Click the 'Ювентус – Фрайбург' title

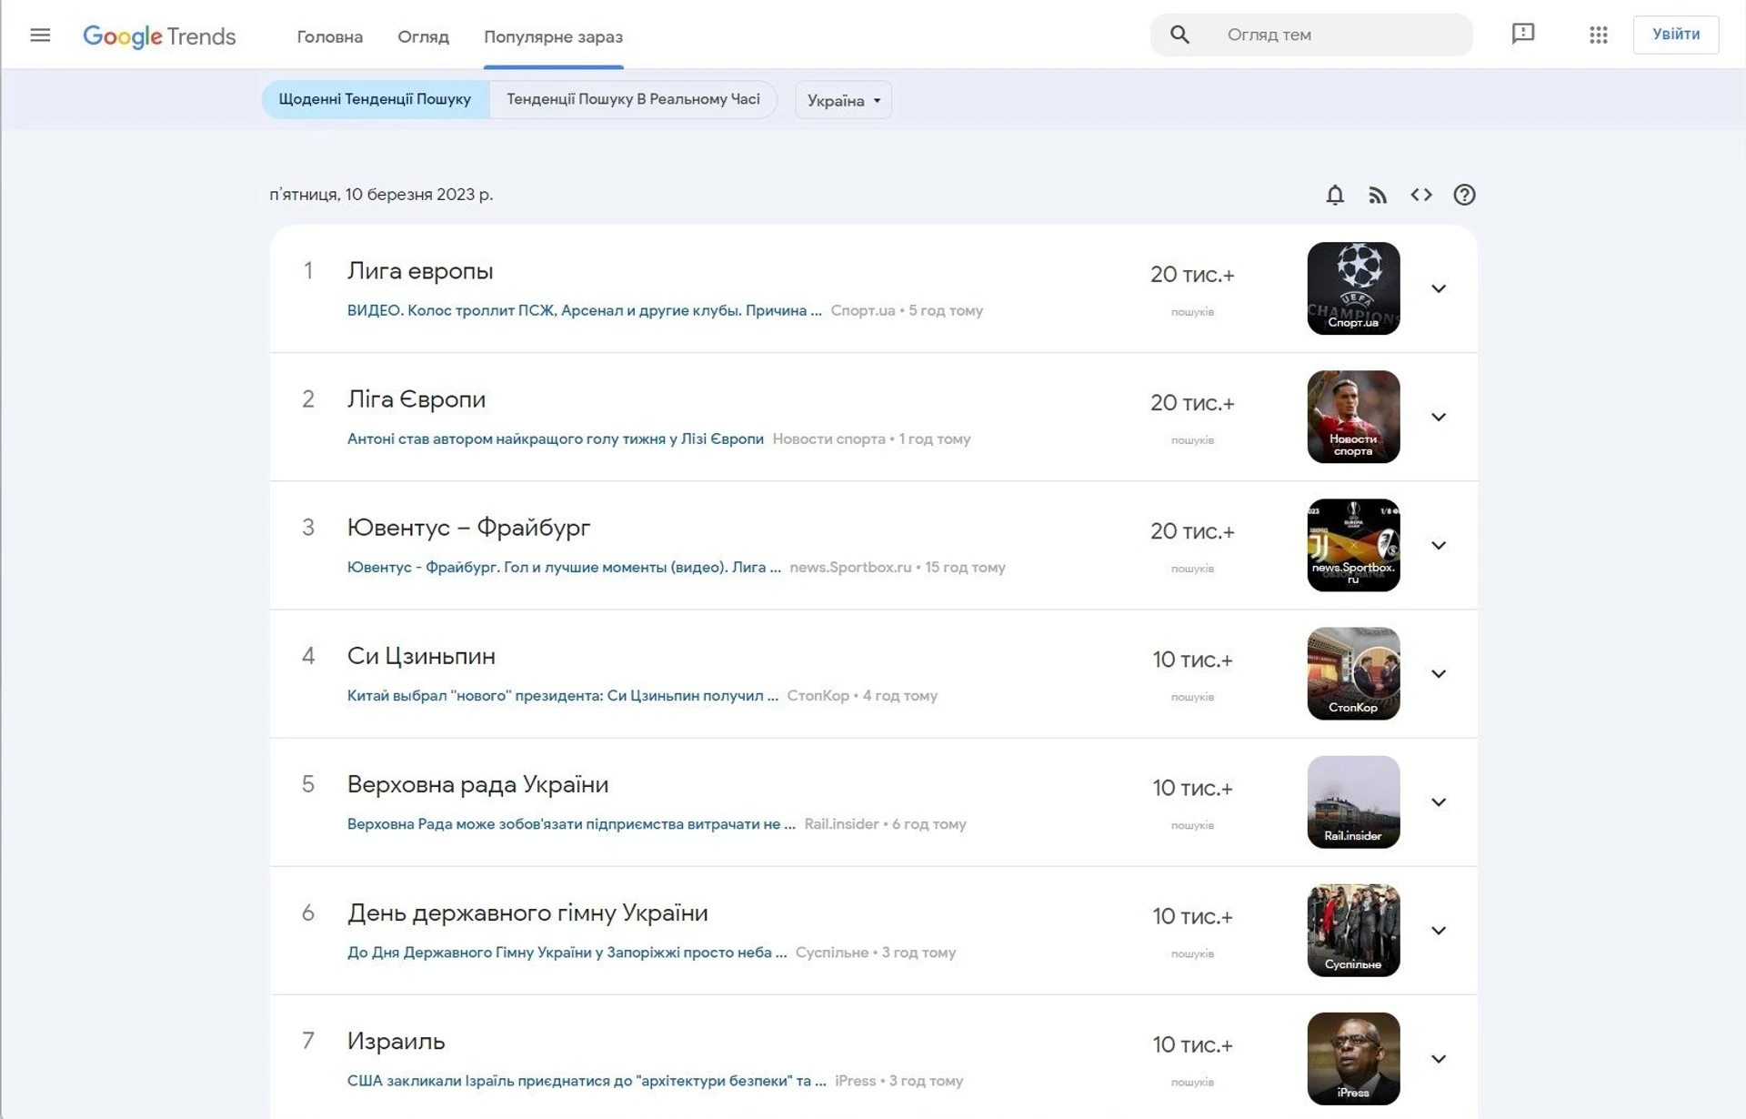coord(468,528)
